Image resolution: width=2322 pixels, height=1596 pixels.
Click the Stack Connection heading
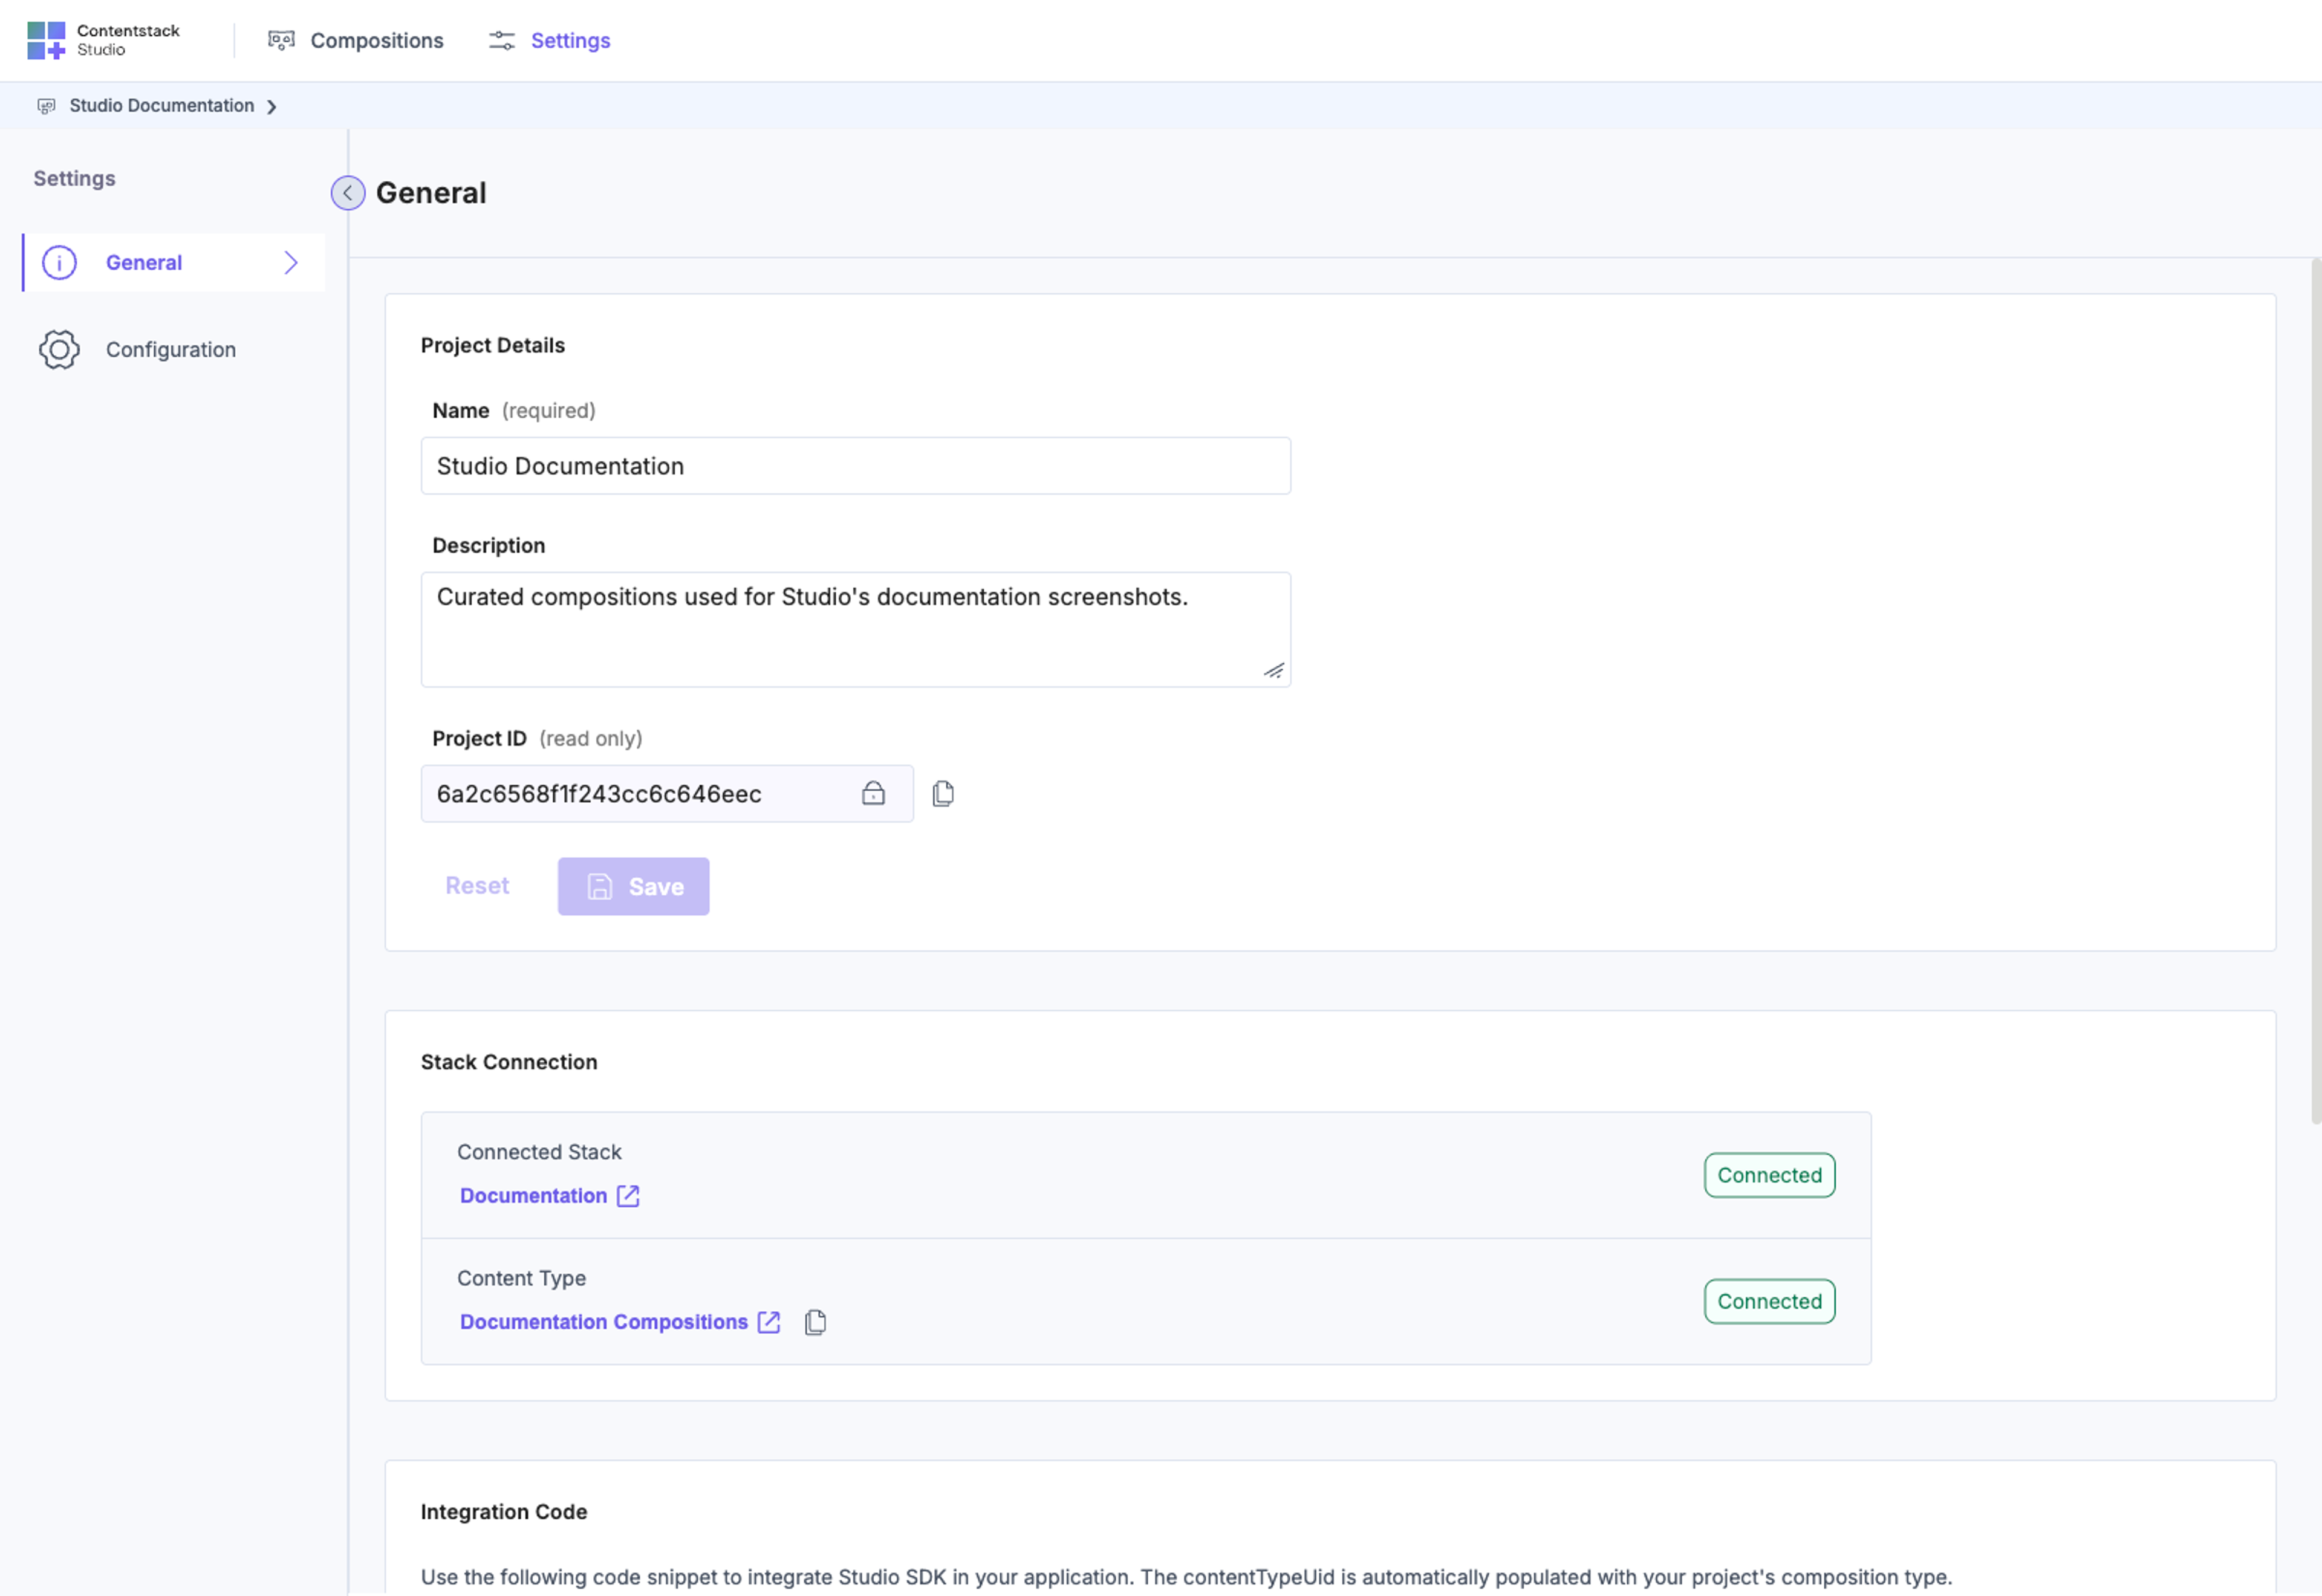508,1062
